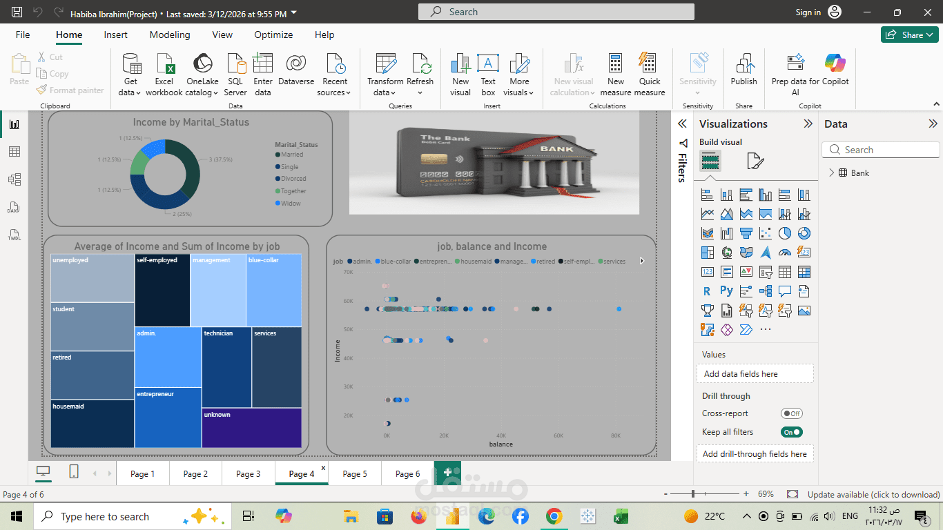Viewport: 943px width, 530px height.
Task: Open the file title dropdown arrow
Action: [295, 12]
